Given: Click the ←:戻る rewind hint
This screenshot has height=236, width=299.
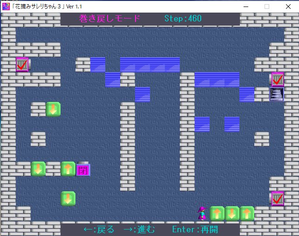Looking at the screenshot, I should pyautogui.click(x=98, y=229).
